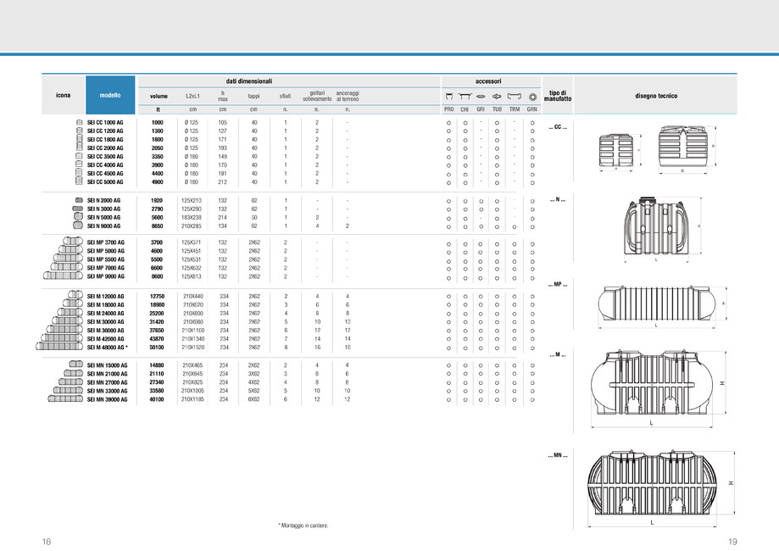
Task: Click the SEI MN 15000 AG model name
Action: pyautogui.click(x=107, y=365)
